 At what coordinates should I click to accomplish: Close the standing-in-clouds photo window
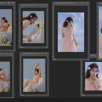[87, 3]
